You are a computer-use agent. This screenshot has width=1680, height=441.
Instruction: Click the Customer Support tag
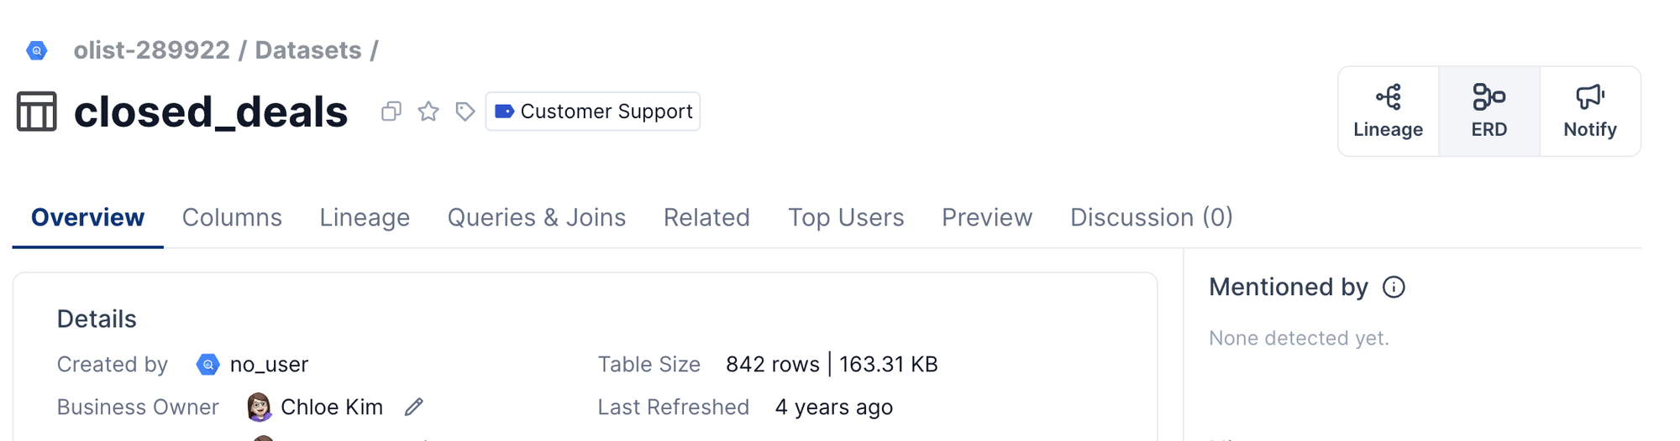tap(593, 112)
